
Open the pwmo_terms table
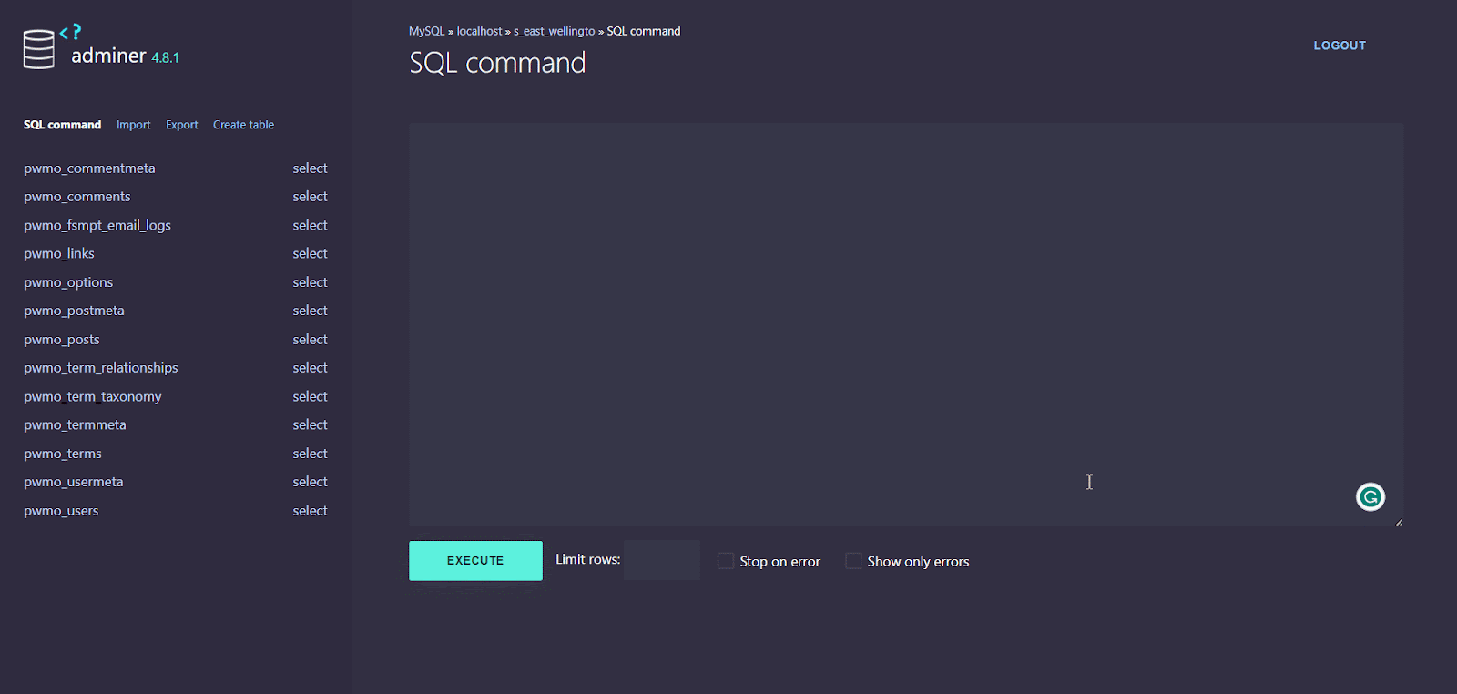(63, 454)
